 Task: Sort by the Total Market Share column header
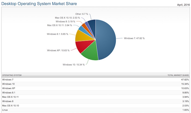pyautogui.click(x=178, y=75)
